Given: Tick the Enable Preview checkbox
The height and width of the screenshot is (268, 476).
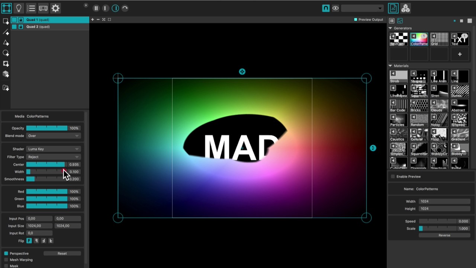Looking at the screenshot, I should [x=393, y=176].
